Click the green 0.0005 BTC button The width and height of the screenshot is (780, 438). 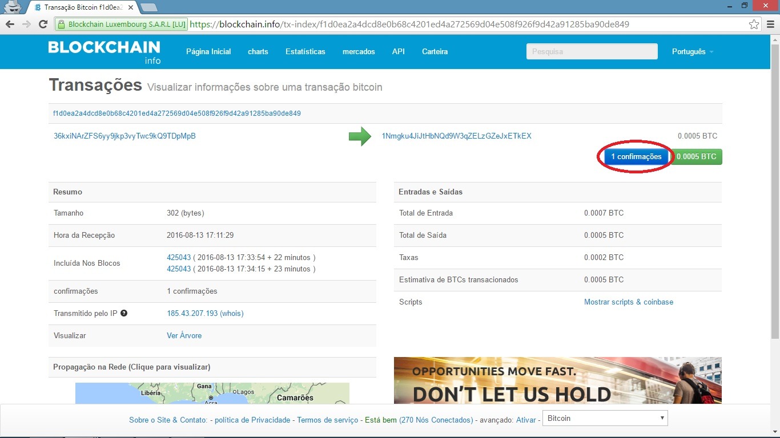click(x=696, y=157)
